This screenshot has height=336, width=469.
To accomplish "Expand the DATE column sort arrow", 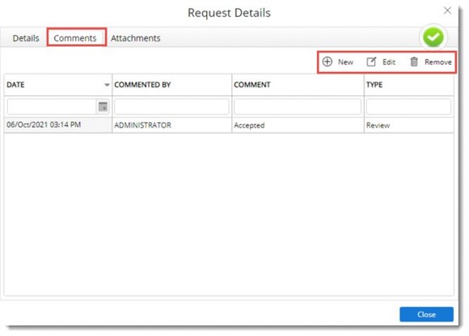I will click(107, 85).
